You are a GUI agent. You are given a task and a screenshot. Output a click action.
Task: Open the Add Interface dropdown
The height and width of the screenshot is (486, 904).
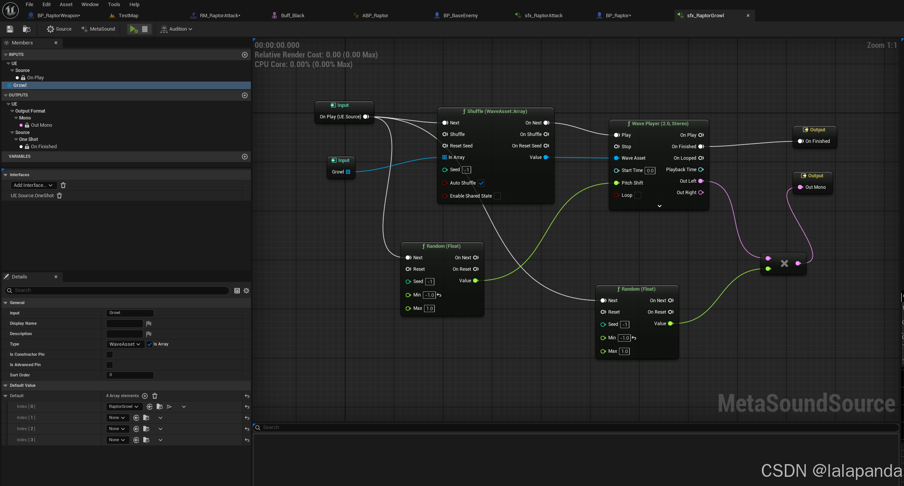[33, 185]
